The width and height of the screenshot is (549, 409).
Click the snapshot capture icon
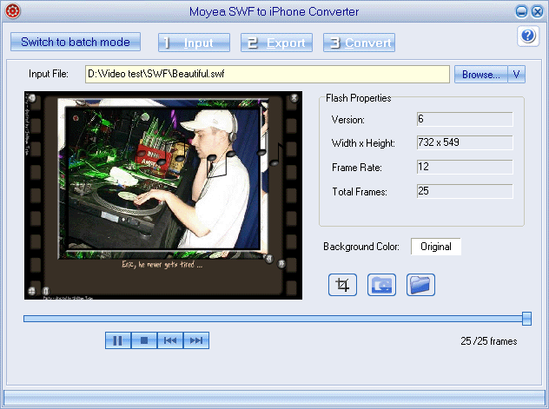381,285
